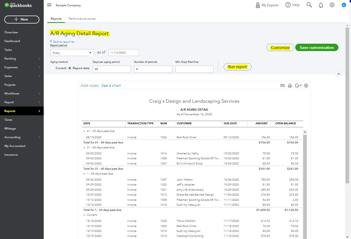
Task: Click the Run report button
Action: (237, 67)
